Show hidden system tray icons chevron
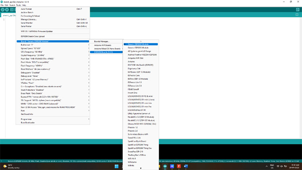The width and height of the screenshot is (302, 170). 267,166
